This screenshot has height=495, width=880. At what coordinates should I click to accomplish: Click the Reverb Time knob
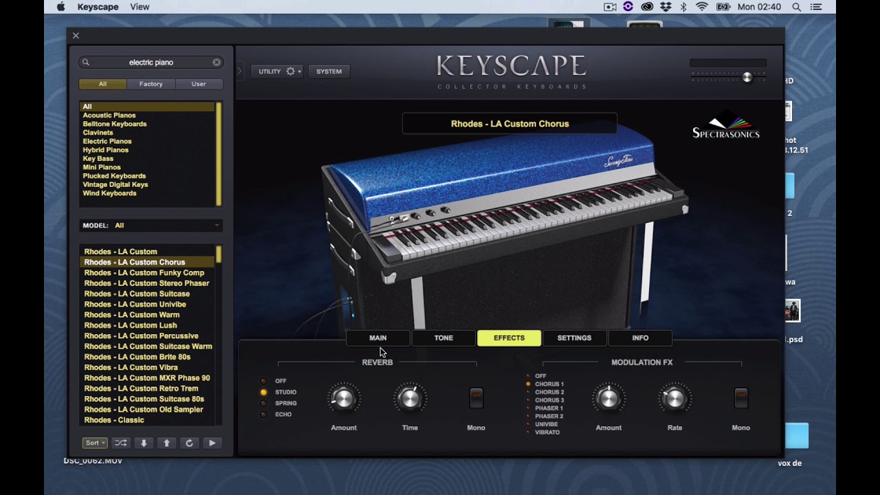click(x=410, y=398)
